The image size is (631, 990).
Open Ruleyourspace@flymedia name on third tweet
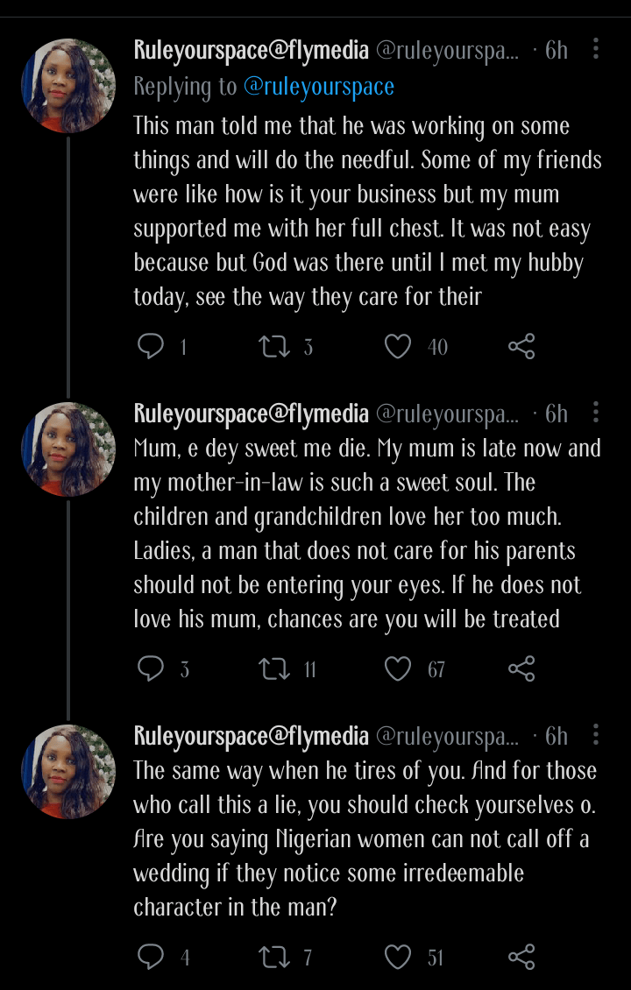click(251, 736)
